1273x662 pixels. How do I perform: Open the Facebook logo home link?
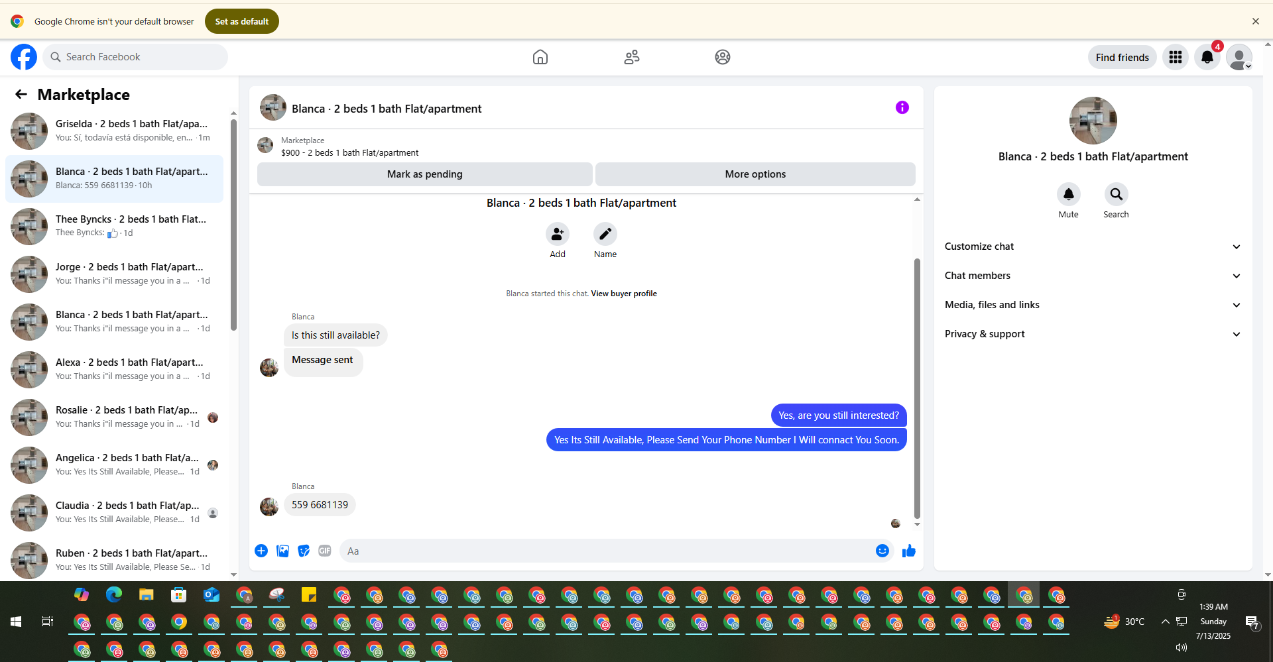pyautogui.click(x=24, y=57)
